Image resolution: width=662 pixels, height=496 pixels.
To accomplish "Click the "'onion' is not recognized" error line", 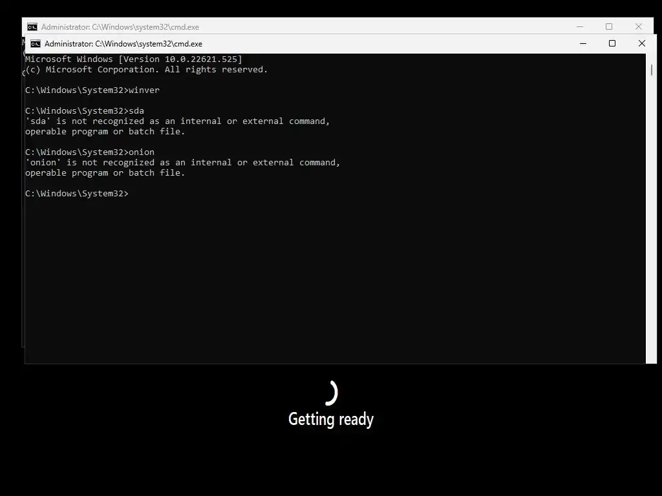I will (x=182, y=162).
